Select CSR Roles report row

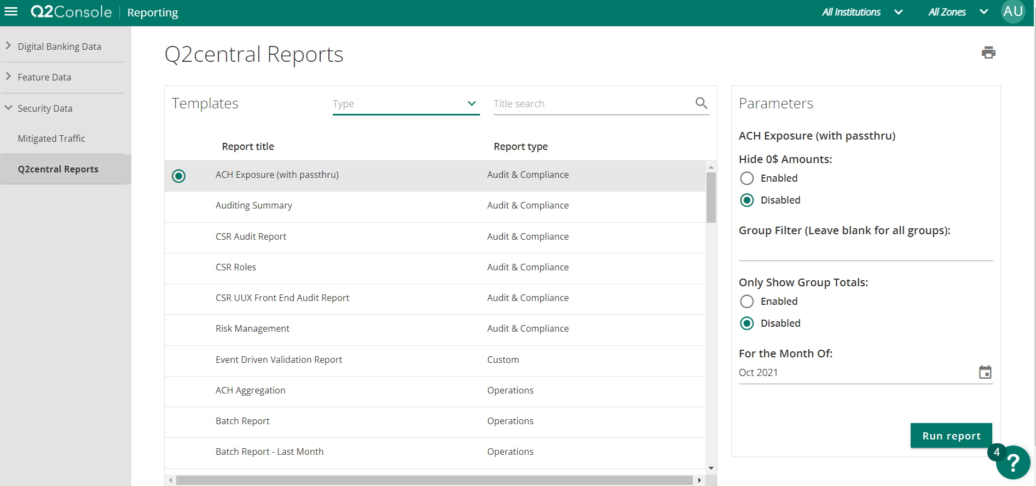pos(435,268)
